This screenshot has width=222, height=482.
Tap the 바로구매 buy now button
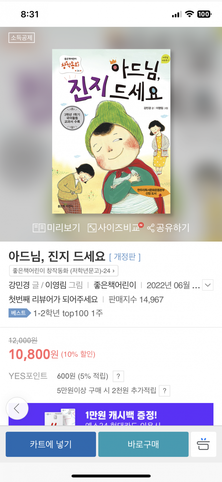(143, 444)
